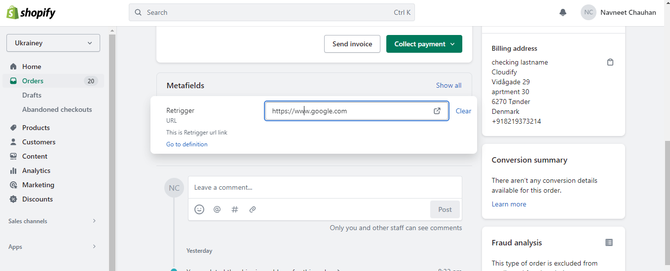This screenshot has width=670, height=271.
Task: Focus the Leave a comment field
Action: (x=325, y=187)
